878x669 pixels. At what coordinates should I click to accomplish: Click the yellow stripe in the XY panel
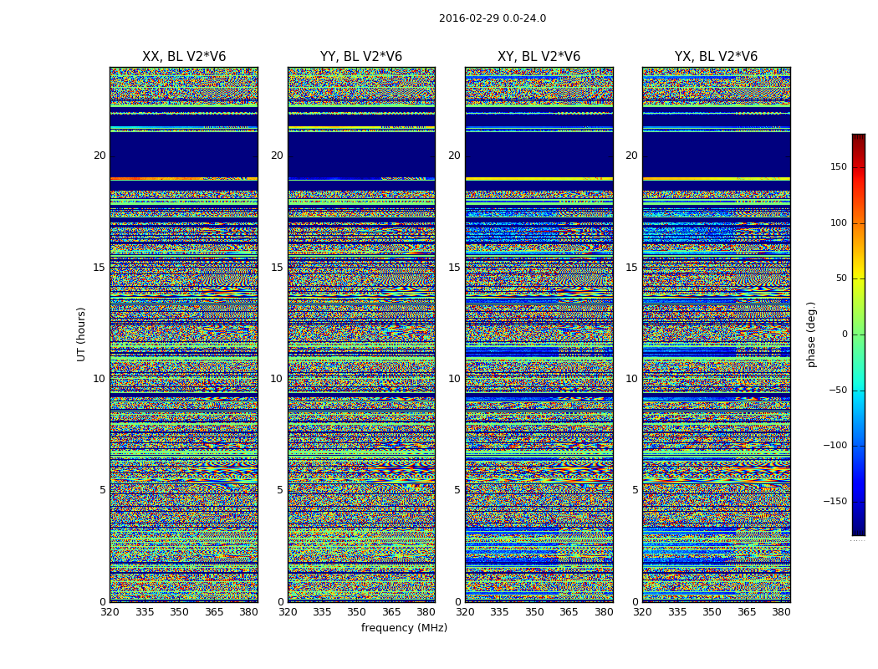[539, 178]
